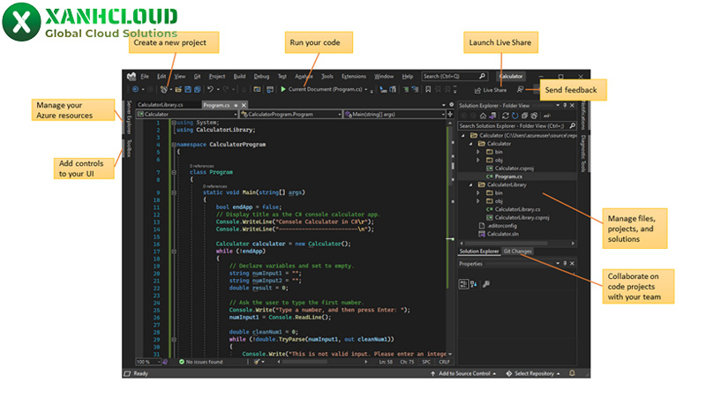Click the Property Pages wrench icon
Viewport: 706px width, 398px height.
pos(486,284)
